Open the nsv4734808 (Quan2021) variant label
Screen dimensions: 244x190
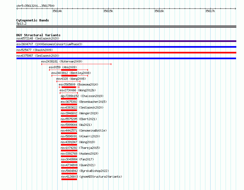point(78,165)
